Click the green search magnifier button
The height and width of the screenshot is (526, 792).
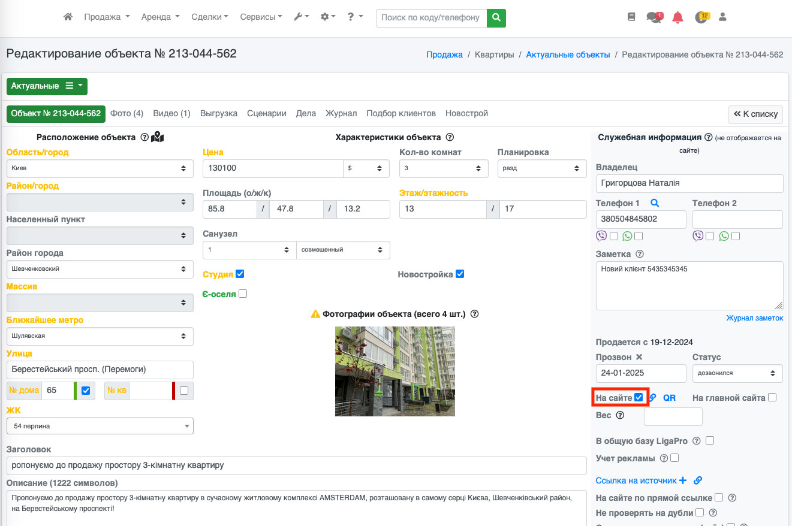click(x=496, y=18)
